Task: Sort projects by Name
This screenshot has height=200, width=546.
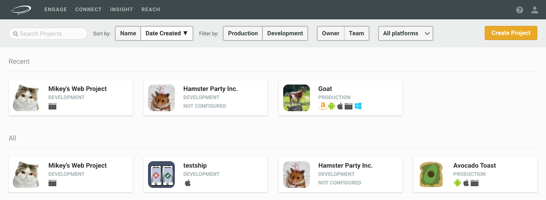Action: click(x=128, y=33)
